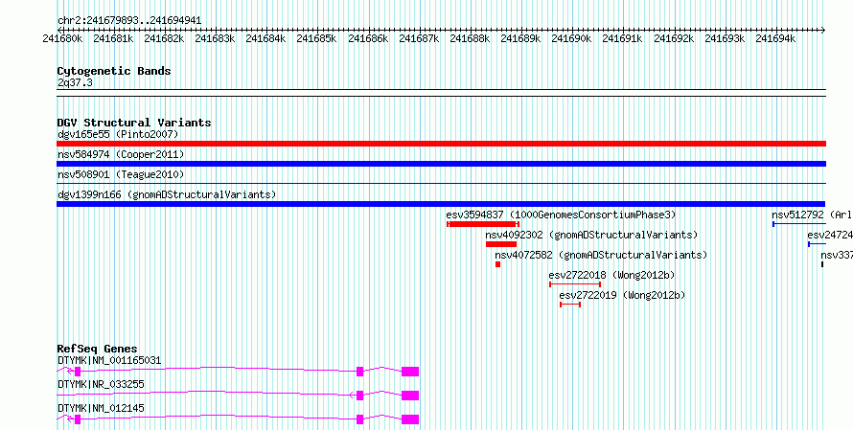Image resolution: width=853 pixels, height=430 pixels.
Task: Select the small red nsv4072582 square
Action: click(x=497, y=264)
